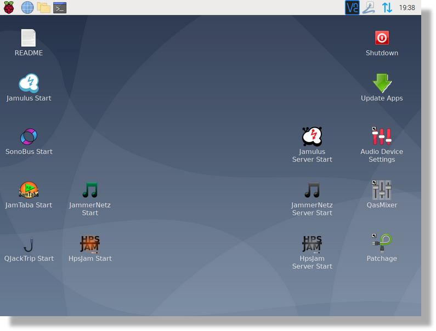Screen dimensions: 436x331
Task: Click the "JamTaba Start" label text
Action: point(29,205)
